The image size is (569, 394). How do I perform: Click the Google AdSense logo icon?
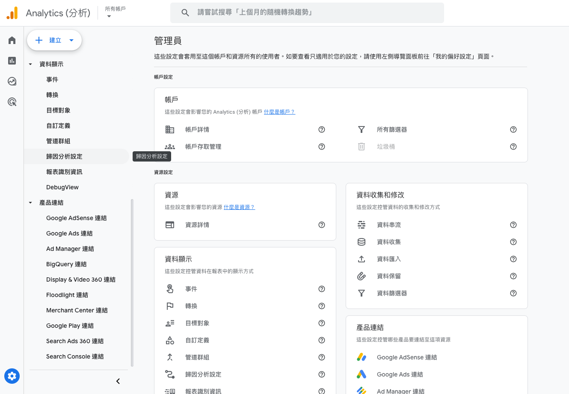coord(362,357)
